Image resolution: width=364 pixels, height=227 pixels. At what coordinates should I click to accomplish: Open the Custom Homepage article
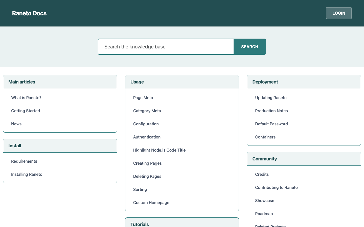[x=151, y=203]
